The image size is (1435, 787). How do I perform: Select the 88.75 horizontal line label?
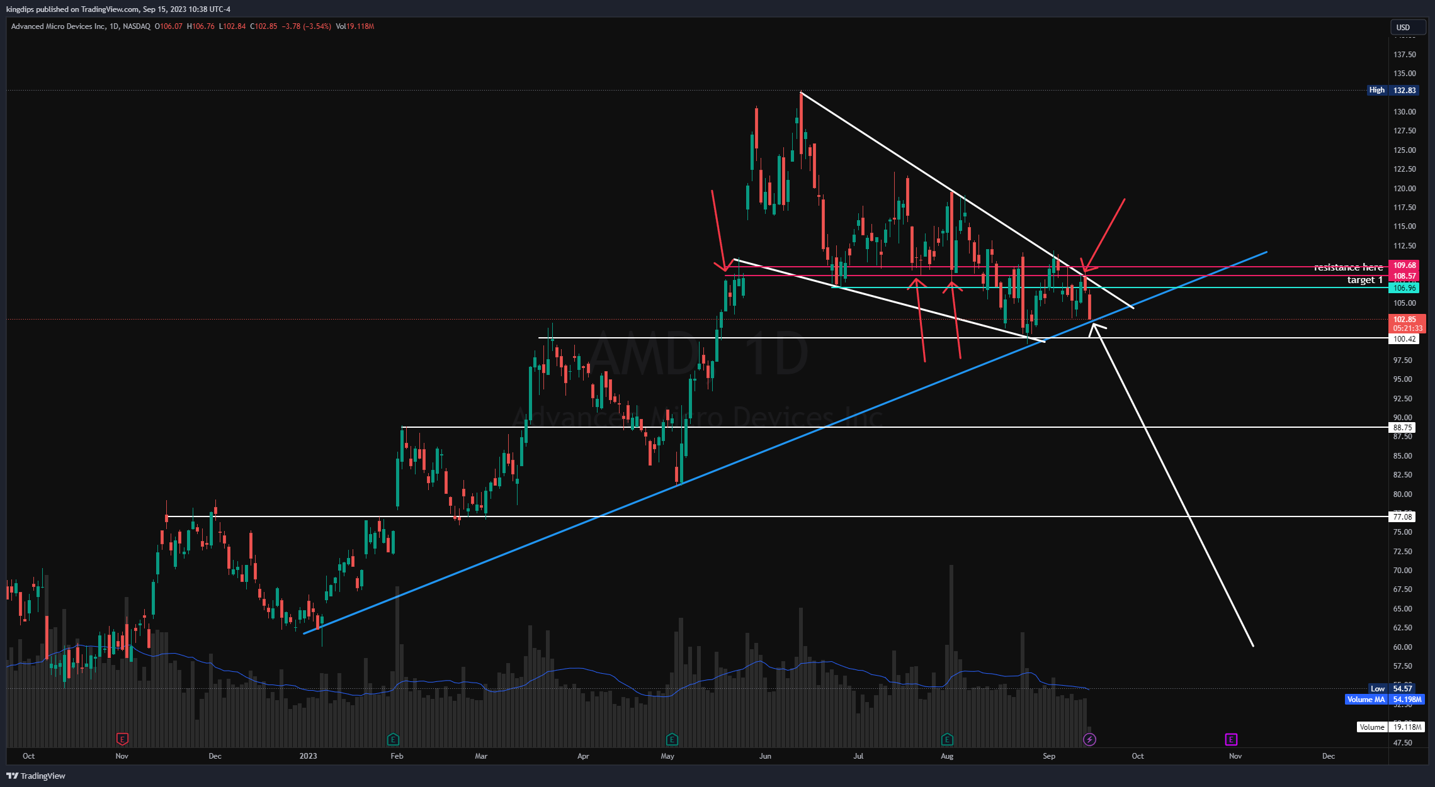click(1402, 428)
